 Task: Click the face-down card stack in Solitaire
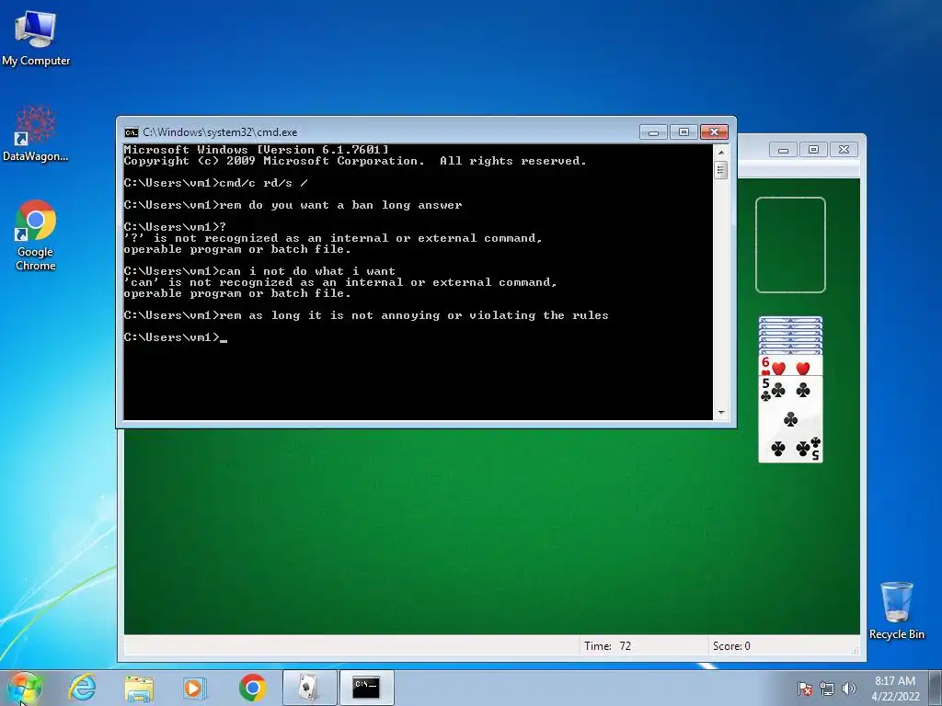pos(790,336)
